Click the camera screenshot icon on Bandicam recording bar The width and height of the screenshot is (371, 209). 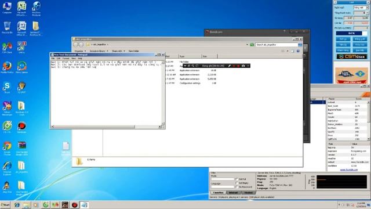[243, 66]
